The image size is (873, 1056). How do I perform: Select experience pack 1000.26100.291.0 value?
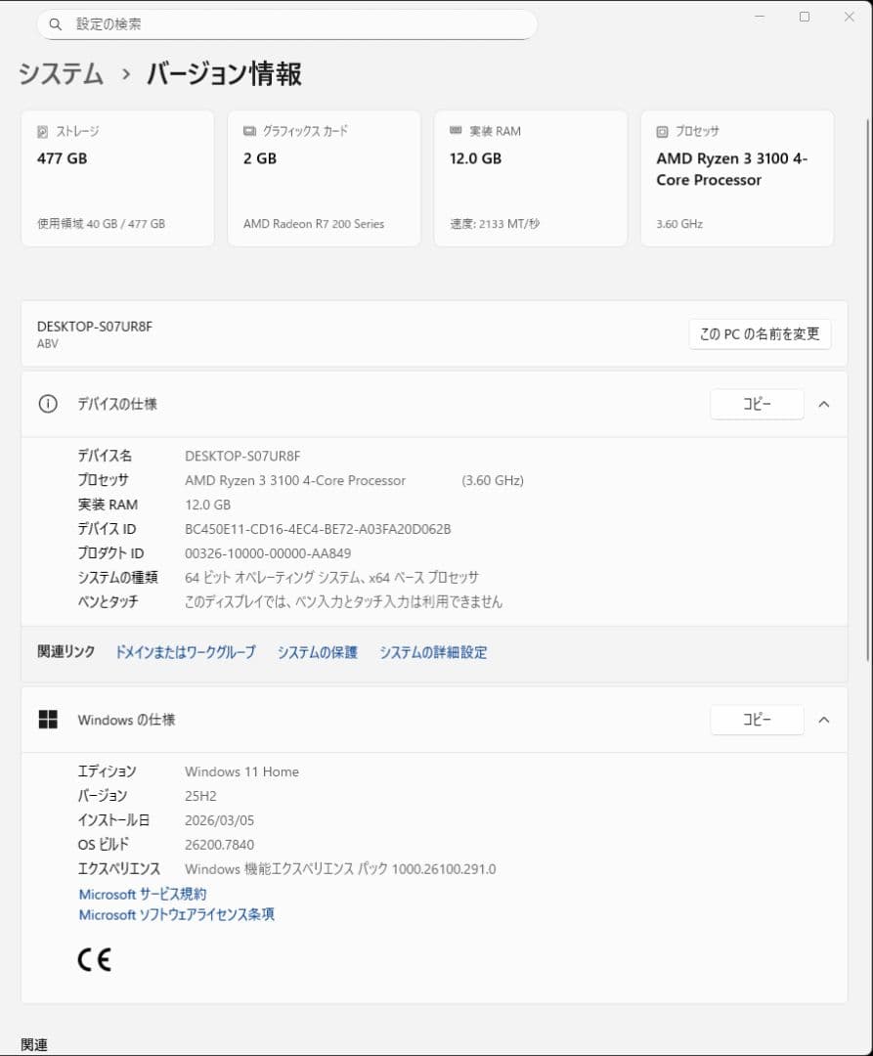340,869
